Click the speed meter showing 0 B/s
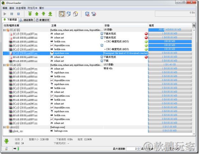 click(x=175, y=14)
